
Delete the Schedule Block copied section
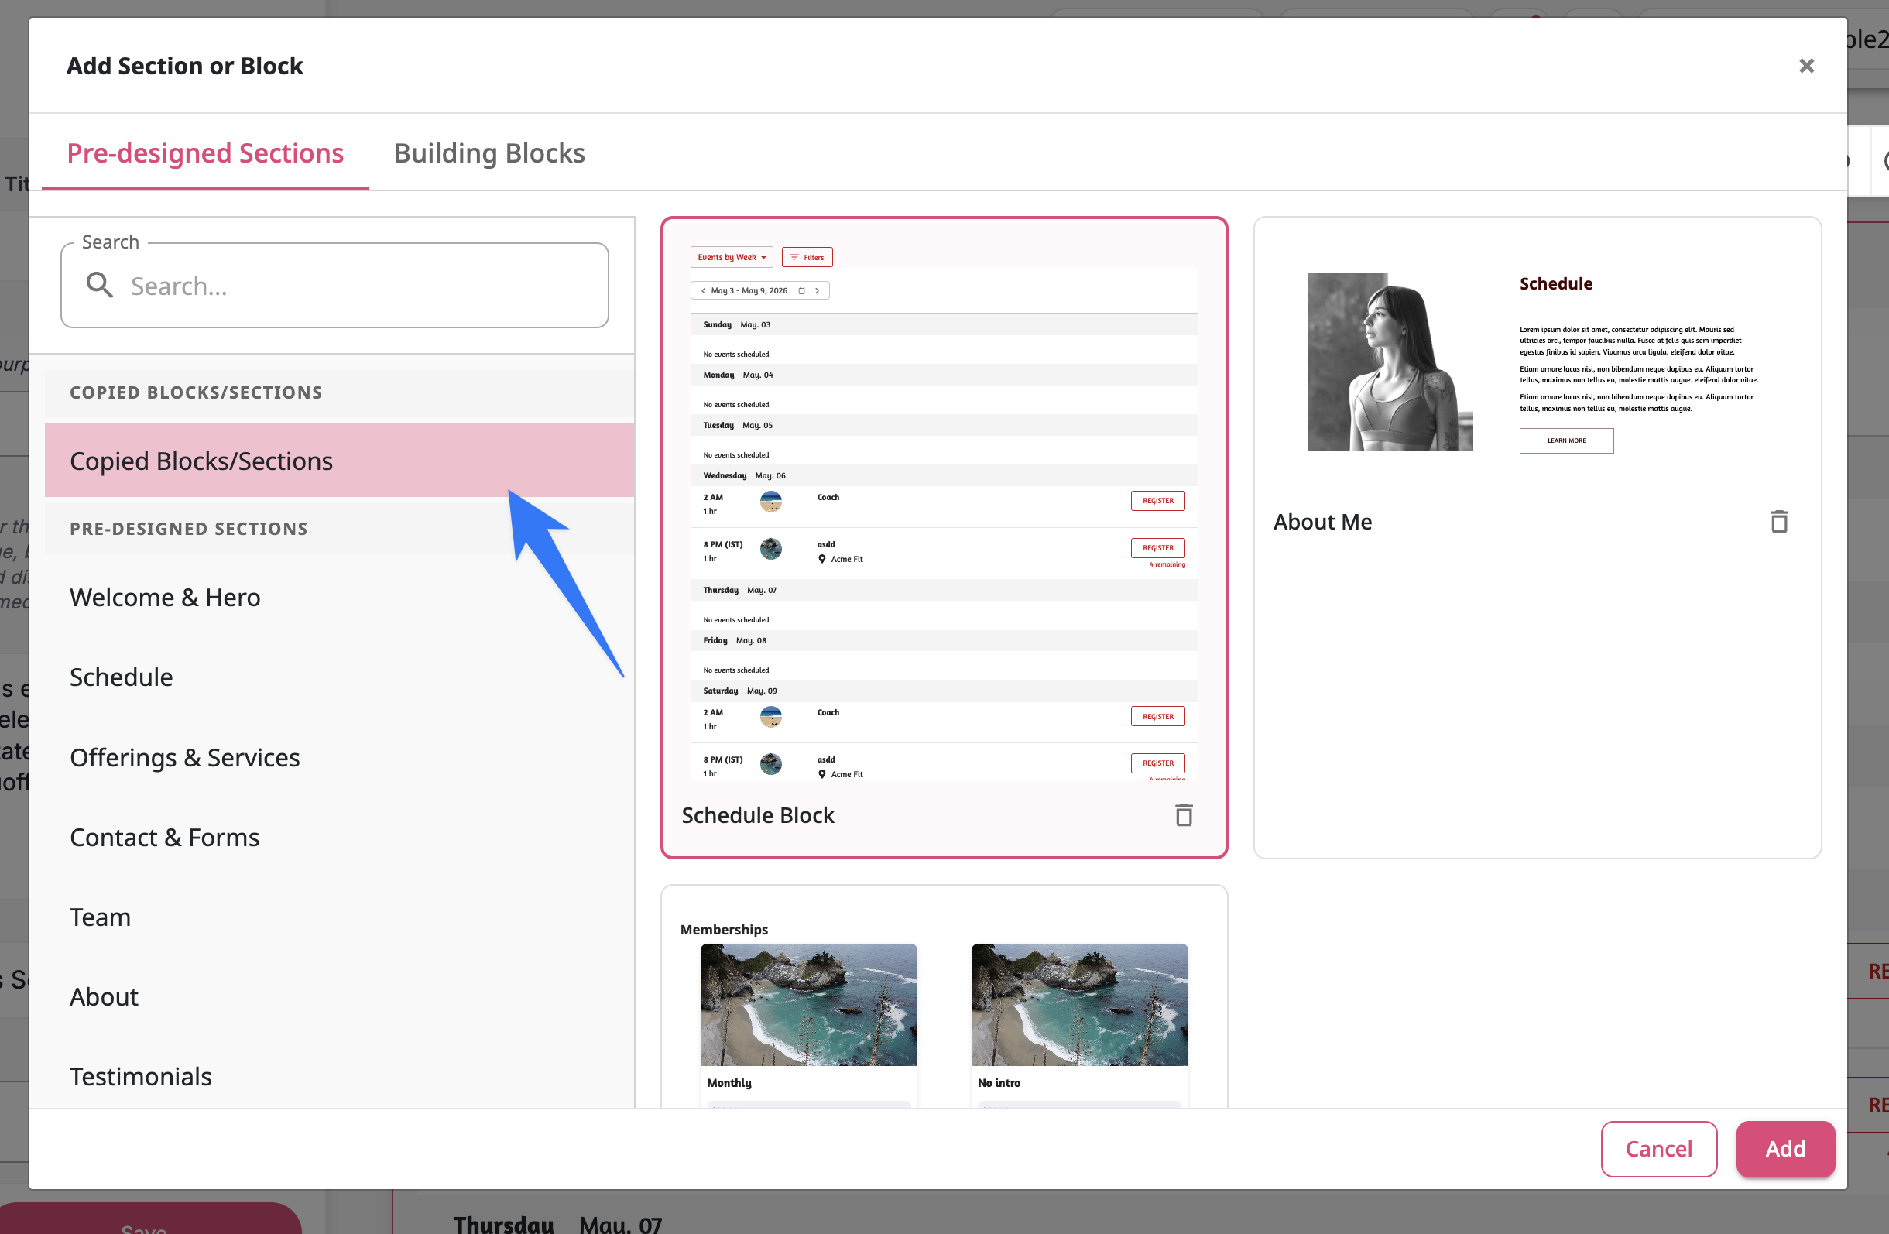click(1184, 815)
